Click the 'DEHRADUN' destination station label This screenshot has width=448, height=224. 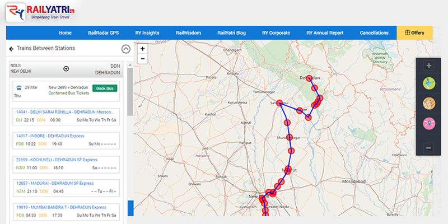click(x=108, y=73)
